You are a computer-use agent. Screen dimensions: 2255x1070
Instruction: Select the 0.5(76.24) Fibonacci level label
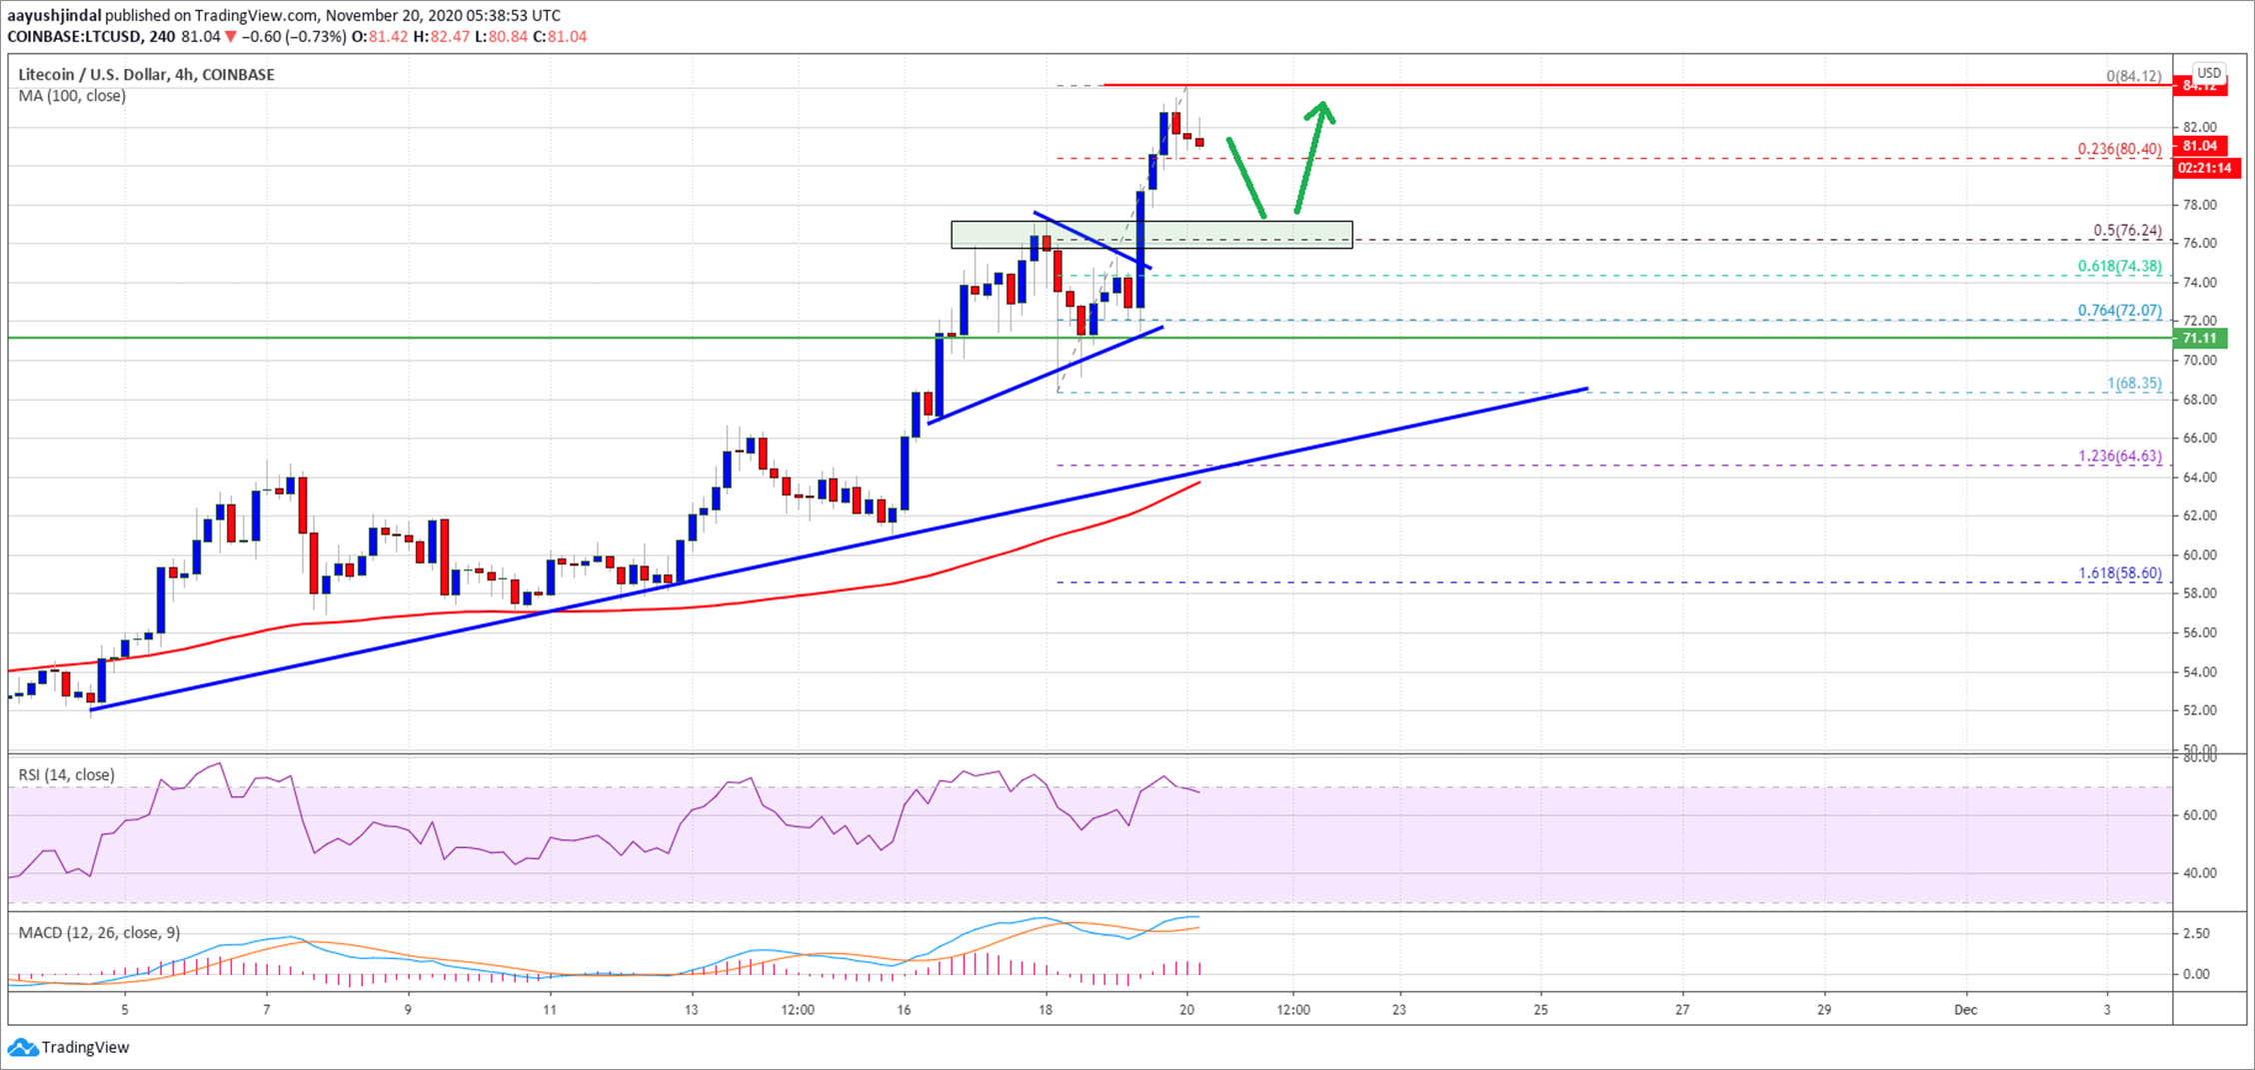point(2127,231)
